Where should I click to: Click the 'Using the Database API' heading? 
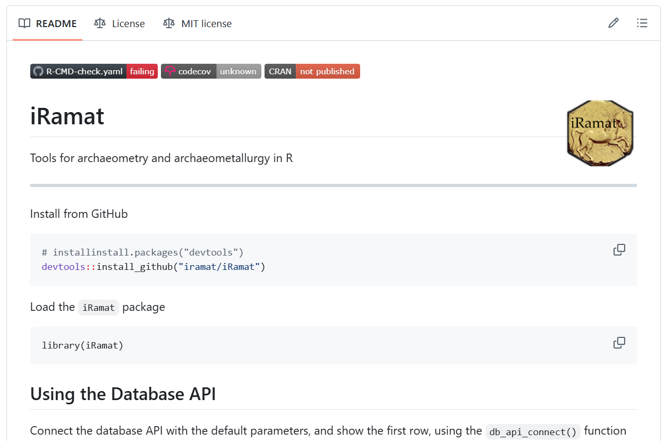123,394
